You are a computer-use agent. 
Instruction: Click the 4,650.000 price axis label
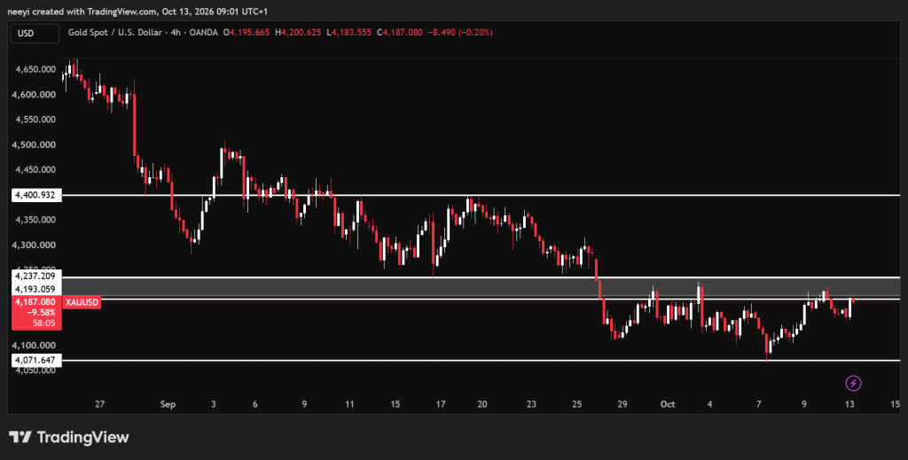[x=34, y=69]
